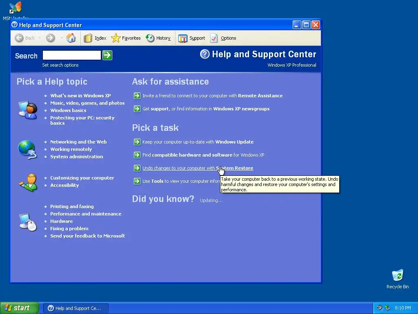Select the MSN Installer desktop shortcut
The width and height of the screenshot is (418, 314).
click(x=16, y=10)
